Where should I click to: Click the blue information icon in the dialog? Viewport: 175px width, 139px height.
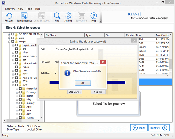[x=67, y=73]
